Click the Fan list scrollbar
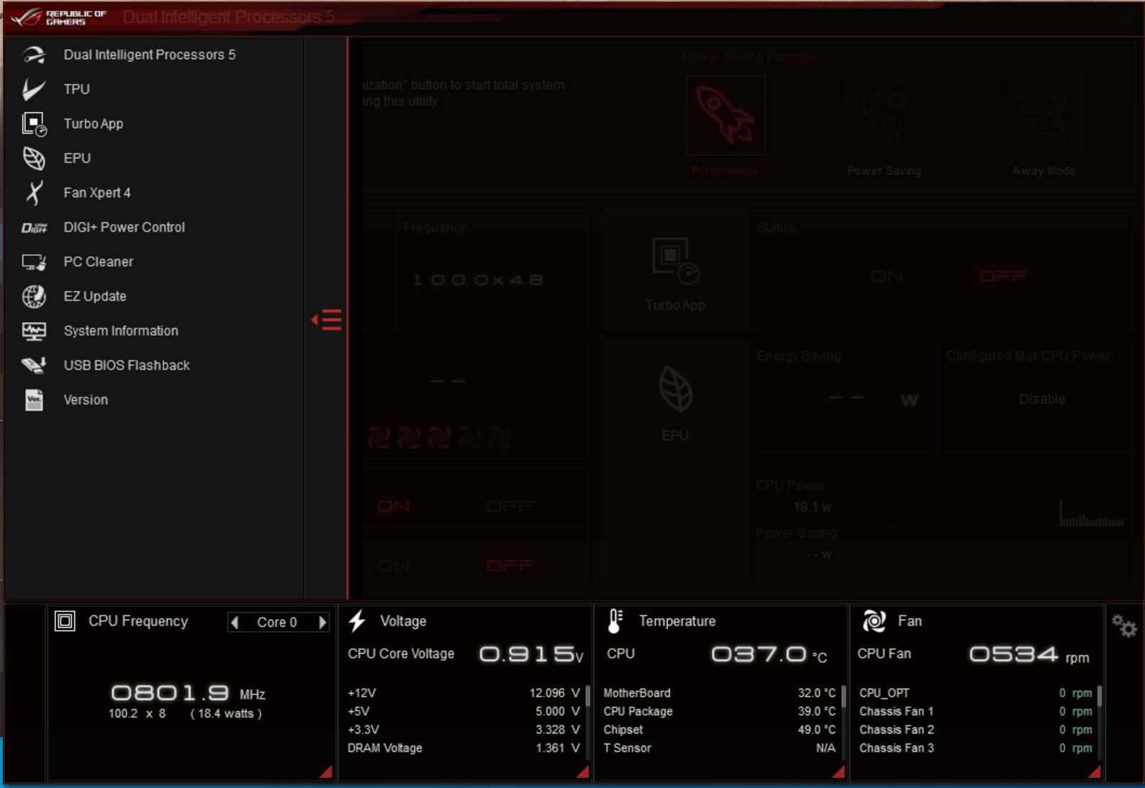The width and height of the screenshot is (1145, 788). pos(1099,697)
